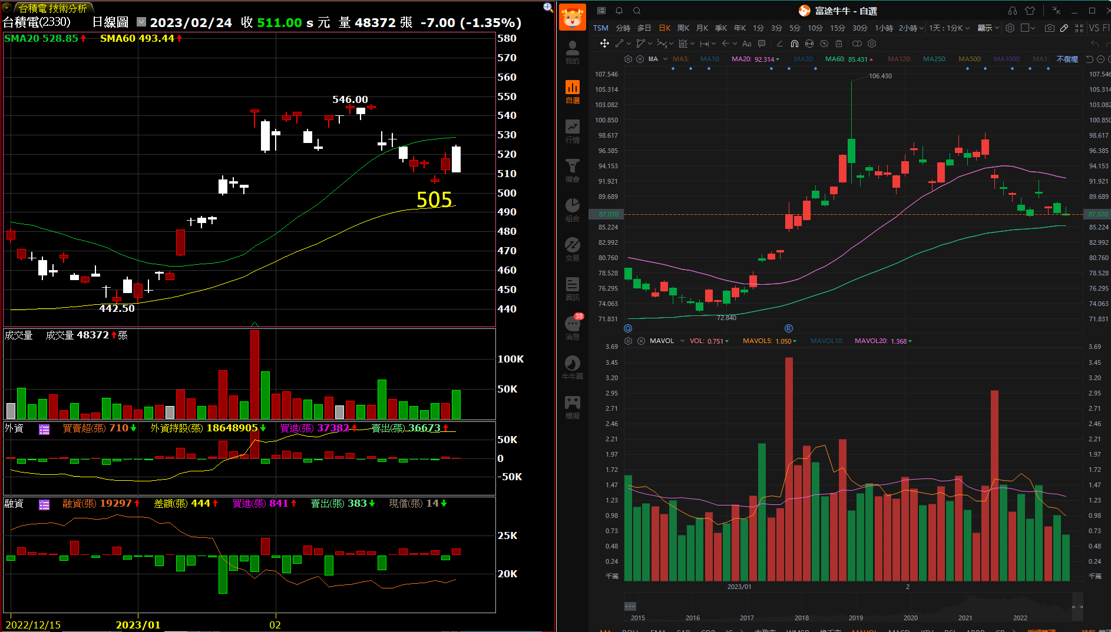Select the 30分 timeframe tab
The image size is (1111, 632).
pyautogui.click(x=859, y=28)
